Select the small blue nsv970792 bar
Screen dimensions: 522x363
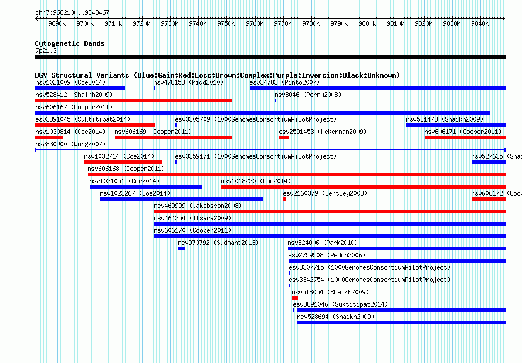click(x=181, y=248)
